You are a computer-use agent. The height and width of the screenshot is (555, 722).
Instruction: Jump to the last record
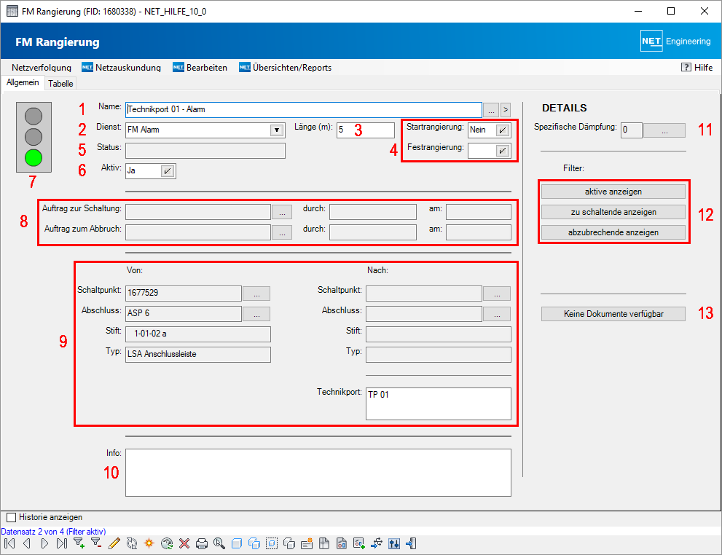tap(62, 543)
